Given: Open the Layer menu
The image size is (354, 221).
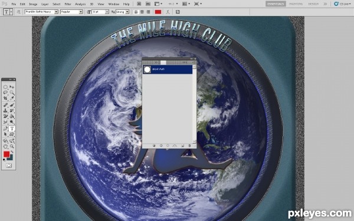Looking at the screenshot, I should (x=45, y=4).
